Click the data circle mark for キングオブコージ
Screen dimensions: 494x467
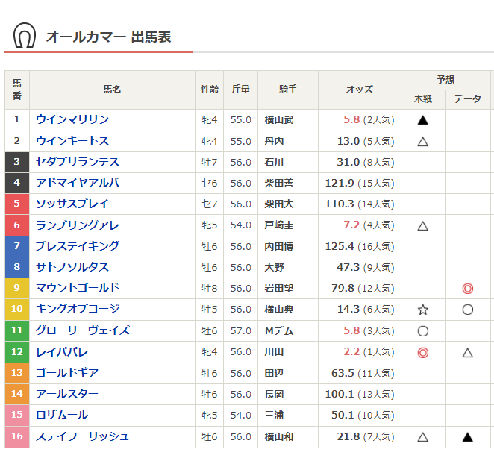468,310
